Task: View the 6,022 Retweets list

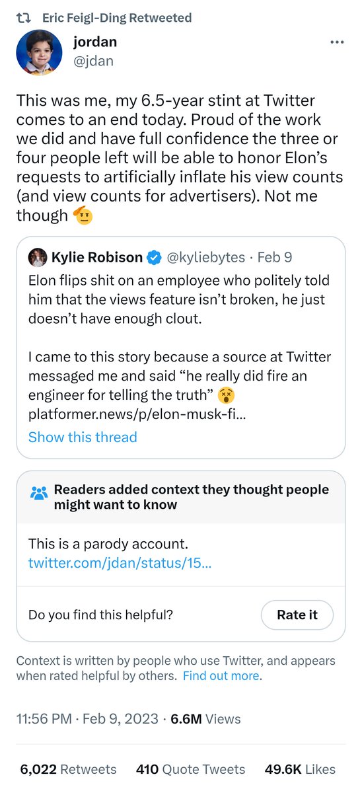Action: (x=68, y=769)
